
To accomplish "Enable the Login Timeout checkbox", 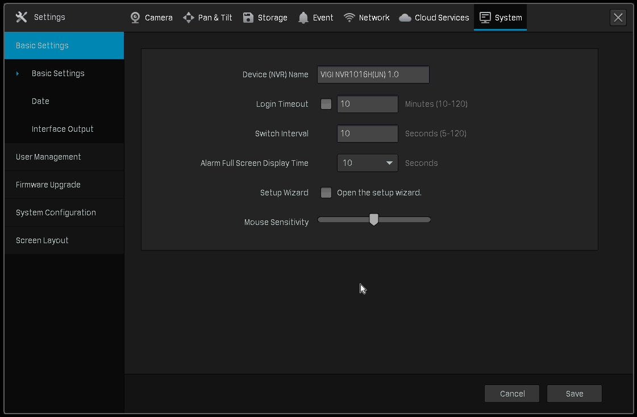I will (x=326, y=104).
